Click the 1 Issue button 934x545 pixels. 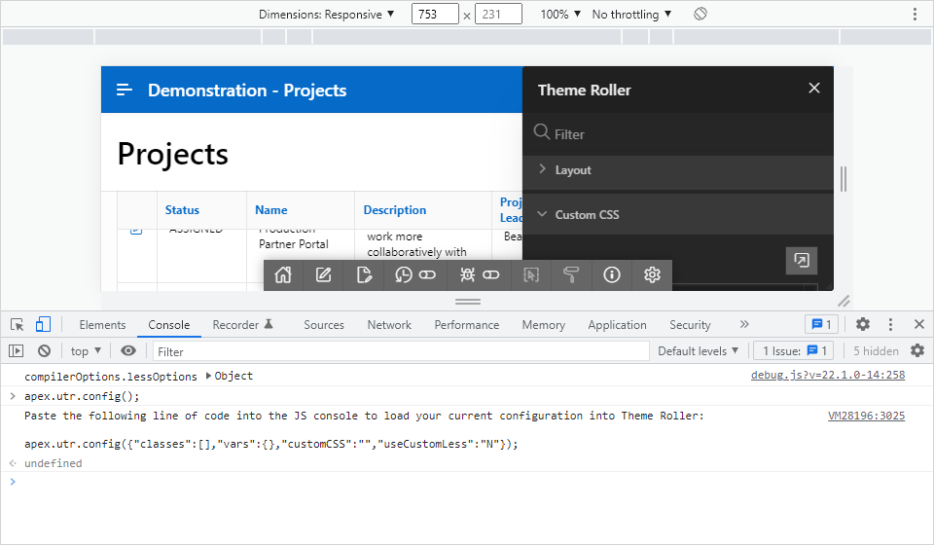[x=794, y=350]
